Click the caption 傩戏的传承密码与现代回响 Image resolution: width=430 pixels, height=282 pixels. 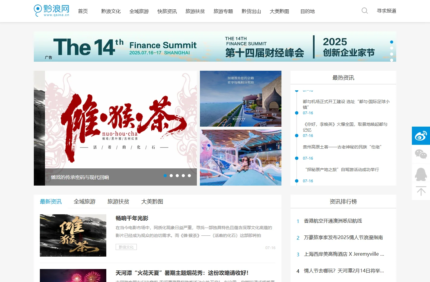80,177
